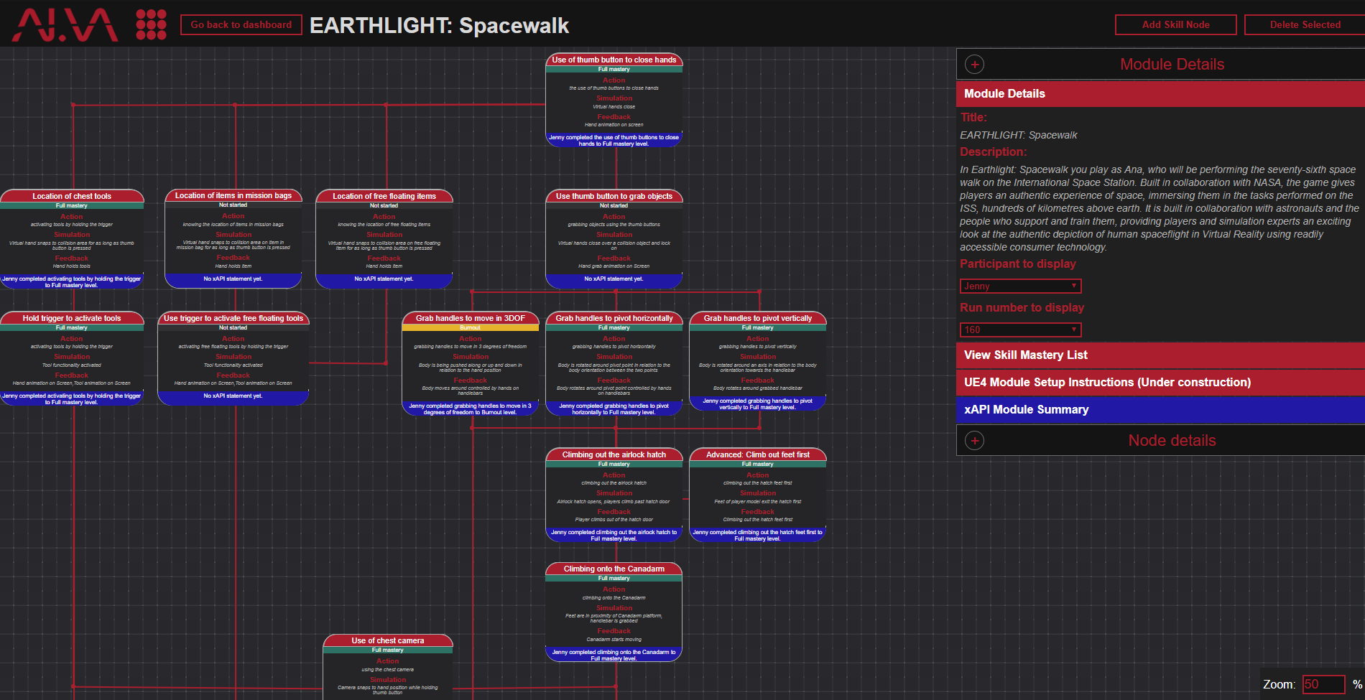Click the 'Description:' label in Module Details
The image size is (1365, 700).
click(993, 151)
